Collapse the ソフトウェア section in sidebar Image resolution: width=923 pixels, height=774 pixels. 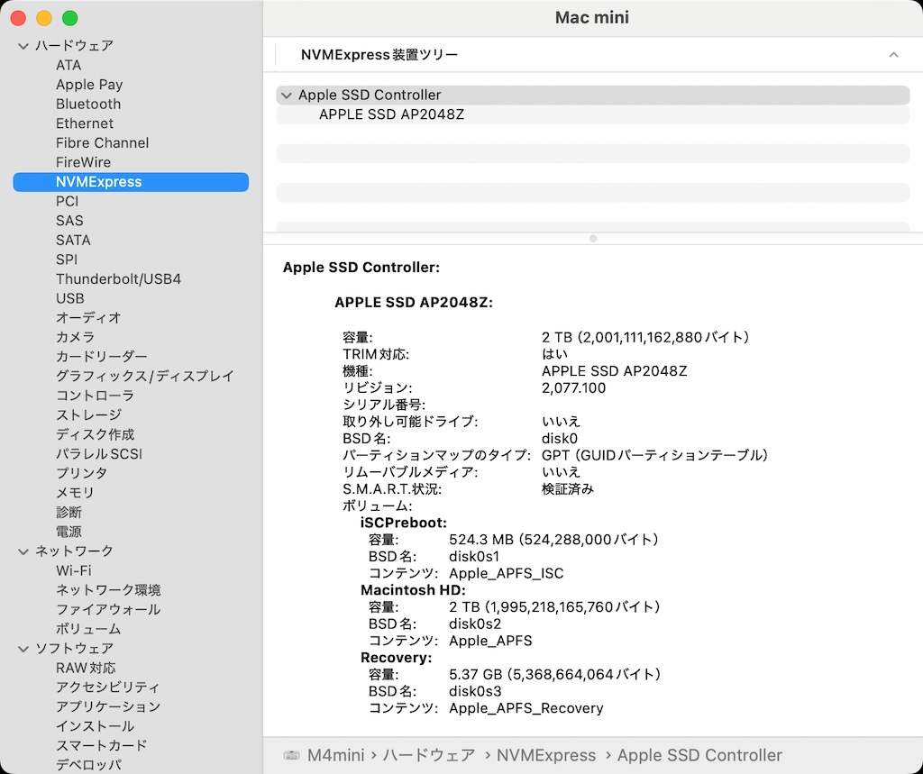[23, 649]
